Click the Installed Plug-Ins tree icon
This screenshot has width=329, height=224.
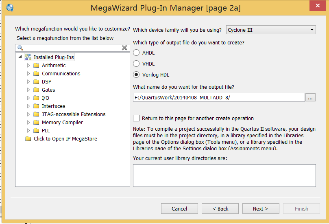point(28,57)
